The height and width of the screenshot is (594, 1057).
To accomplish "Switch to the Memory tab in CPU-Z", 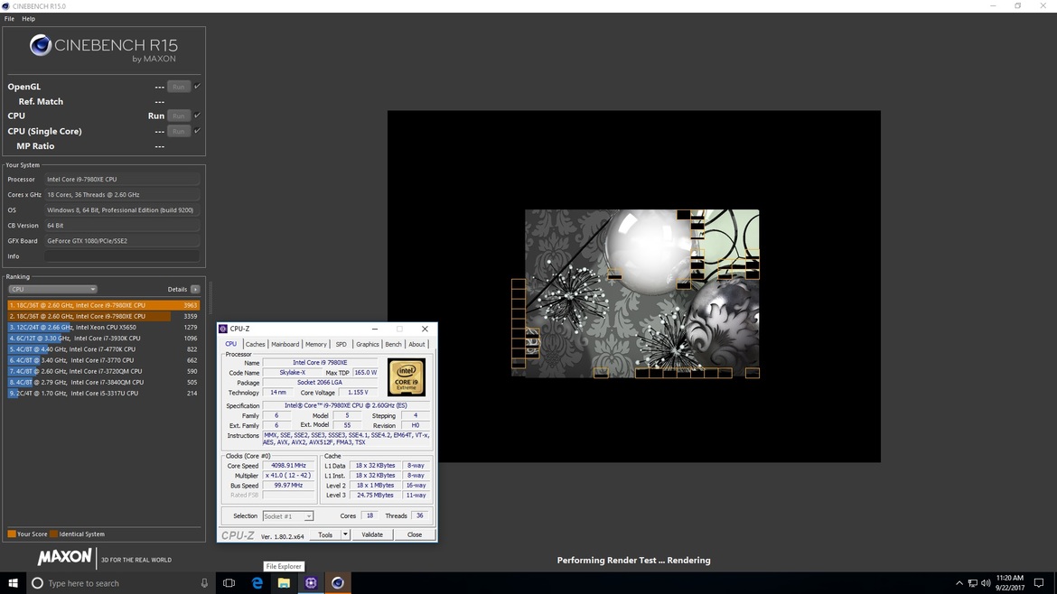I will (316, 344).
